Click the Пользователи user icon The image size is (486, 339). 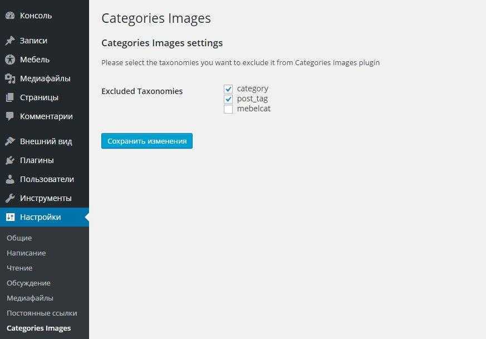click(10, 179)
